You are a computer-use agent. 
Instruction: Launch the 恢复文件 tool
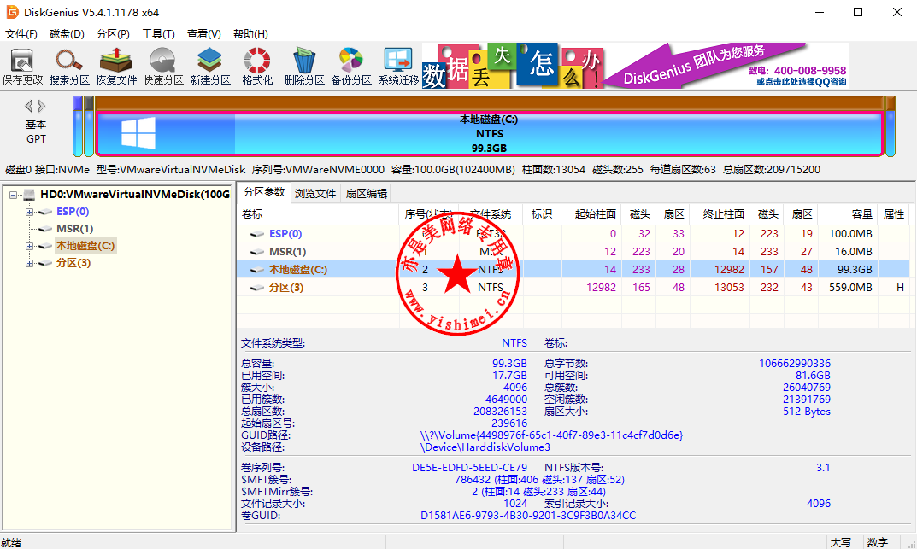(115, 67)
